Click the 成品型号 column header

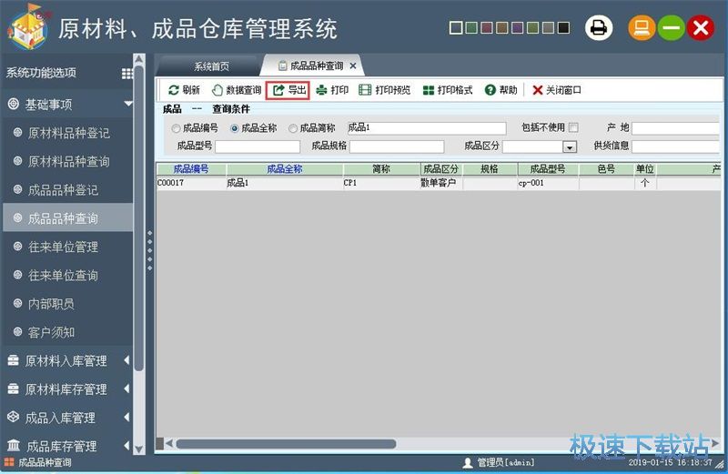[x=548, y=169]
